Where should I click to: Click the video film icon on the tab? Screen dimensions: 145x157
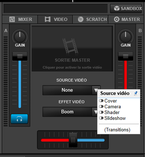(47, 19)
